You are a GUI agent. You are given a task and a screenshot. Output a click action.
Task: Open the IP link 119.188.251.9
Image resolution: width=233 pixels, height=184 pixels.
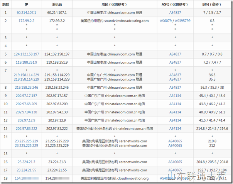pos(26,62)
